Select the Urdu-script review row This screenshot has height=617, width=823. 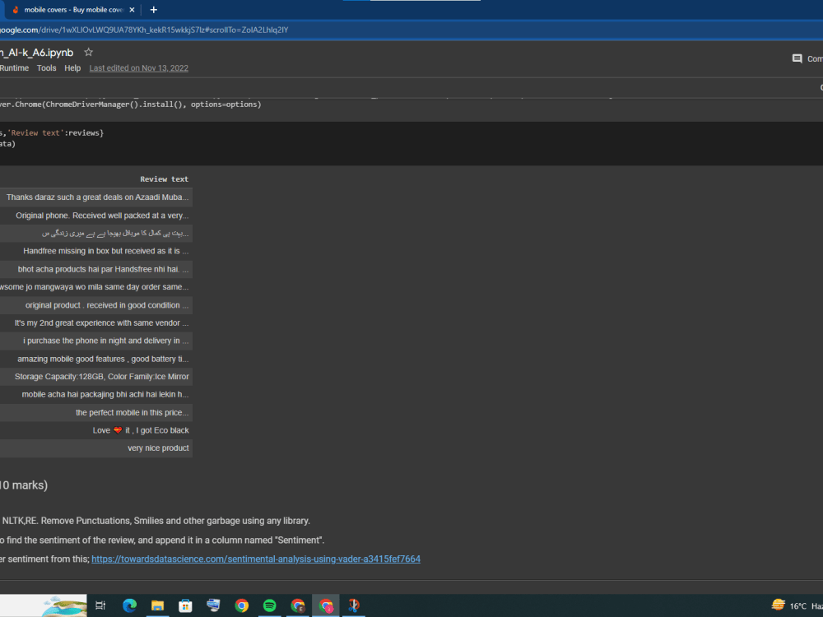[96, 233]
